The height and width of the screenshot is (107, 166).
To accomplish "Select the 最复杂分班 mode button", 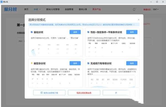I will [75, 63].
